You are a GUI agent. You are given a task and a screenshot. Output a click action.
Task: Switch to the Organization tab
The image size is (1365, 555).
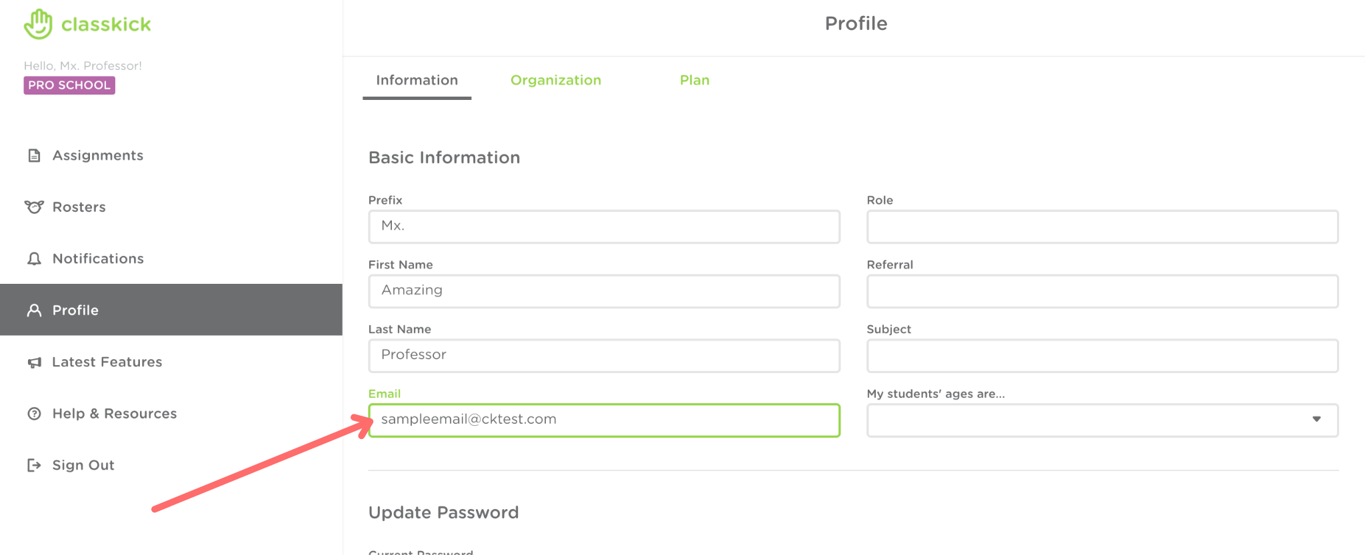pyautogui.click(x=556, y=80)
